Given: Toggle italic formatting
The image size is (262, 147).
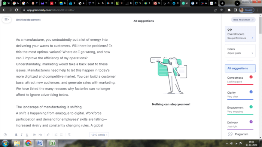Looking at the screenshot, I should pyautogui.click(x=22, y=135).
